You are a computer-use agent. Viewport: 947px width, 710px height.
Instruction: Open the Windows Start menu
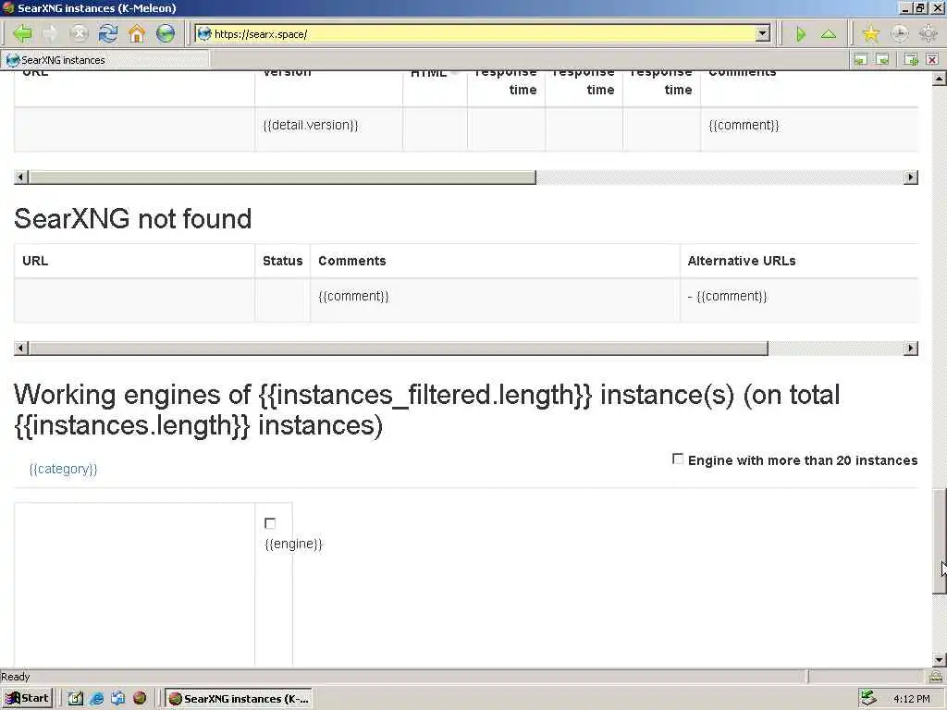tap(27, 699)
